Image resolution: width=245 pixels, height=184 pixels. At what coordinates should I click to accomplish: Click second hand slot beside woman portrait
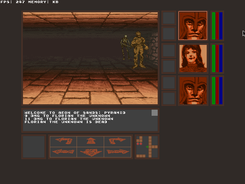[x=169, y=66]
